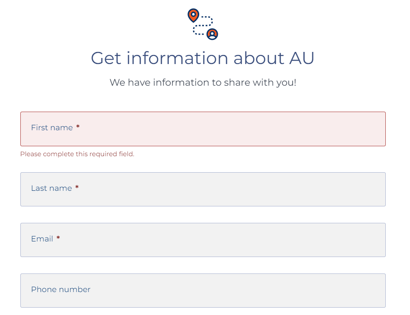This screenshot has height=315, width=410.
Task: Click the word "you!" ending the subheading
Action: (x=286, y=82)
